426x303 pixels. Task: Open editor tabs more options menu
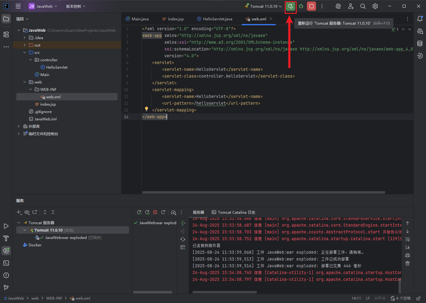click(x=408, y=19)
